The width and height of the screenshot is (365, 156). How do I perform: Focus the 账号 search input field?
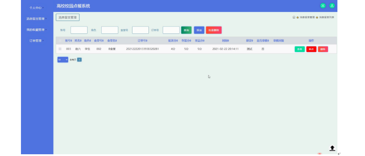point(79,30)
